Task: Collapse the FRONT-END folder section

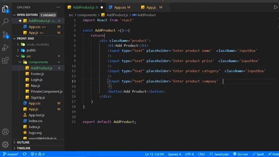Action: [x=25, y=38]
